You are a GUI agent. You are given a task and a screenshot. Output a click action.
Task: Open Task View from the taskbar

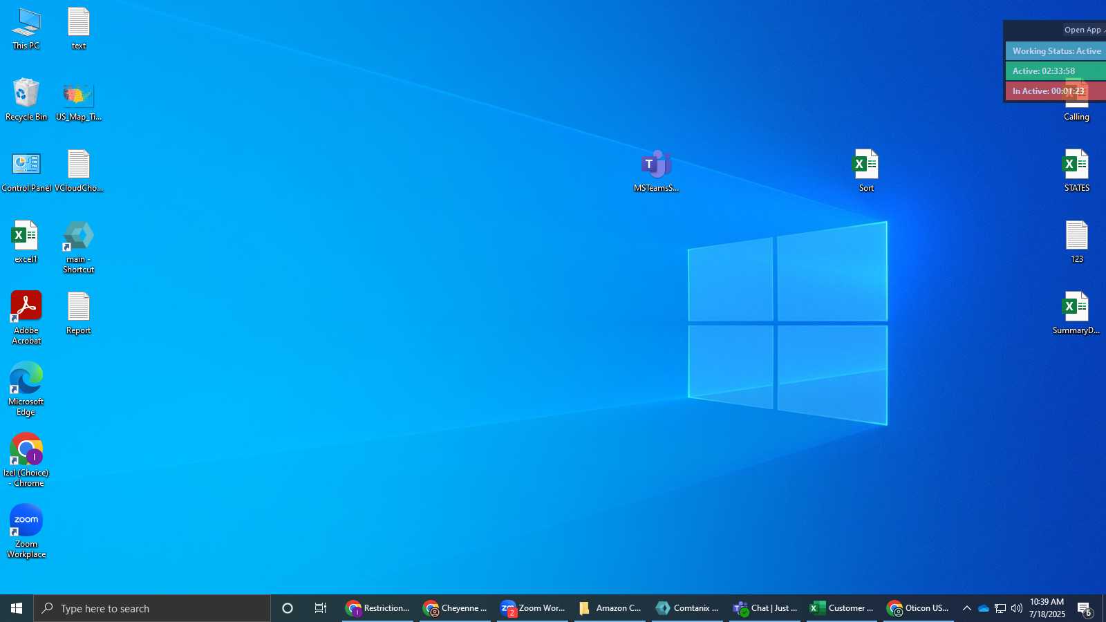click(321, 608)
